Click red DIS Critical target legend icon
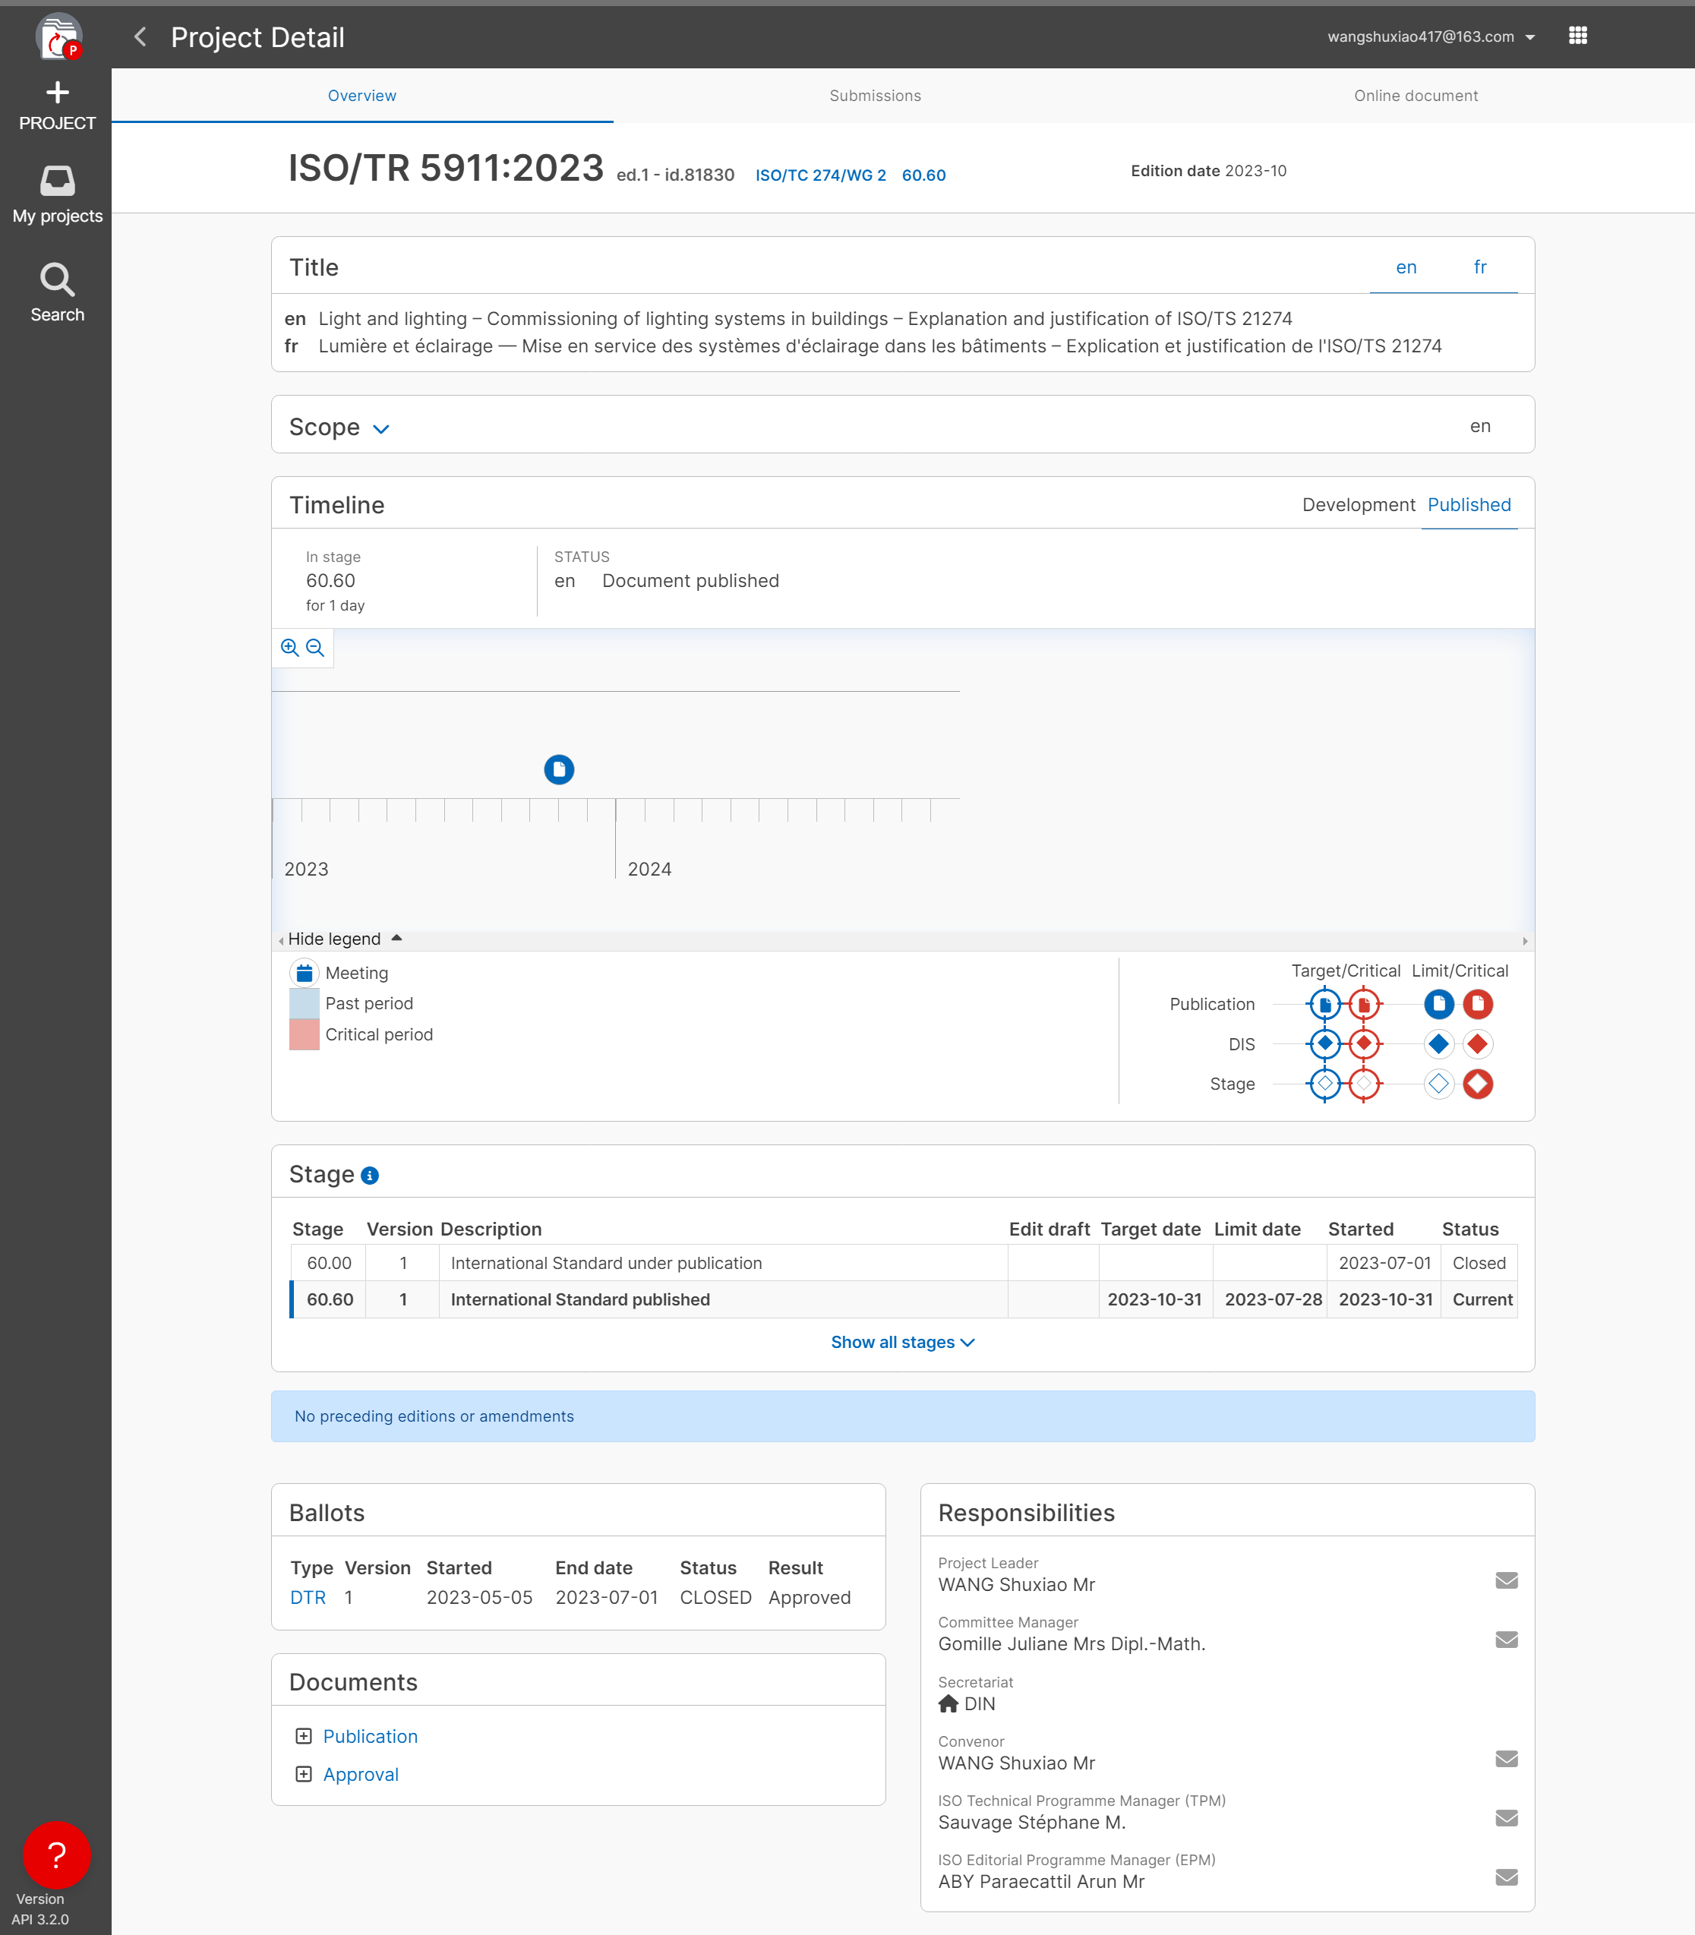The height and width of the screenshot is (1935, 1695). tap(1363, 1044)
